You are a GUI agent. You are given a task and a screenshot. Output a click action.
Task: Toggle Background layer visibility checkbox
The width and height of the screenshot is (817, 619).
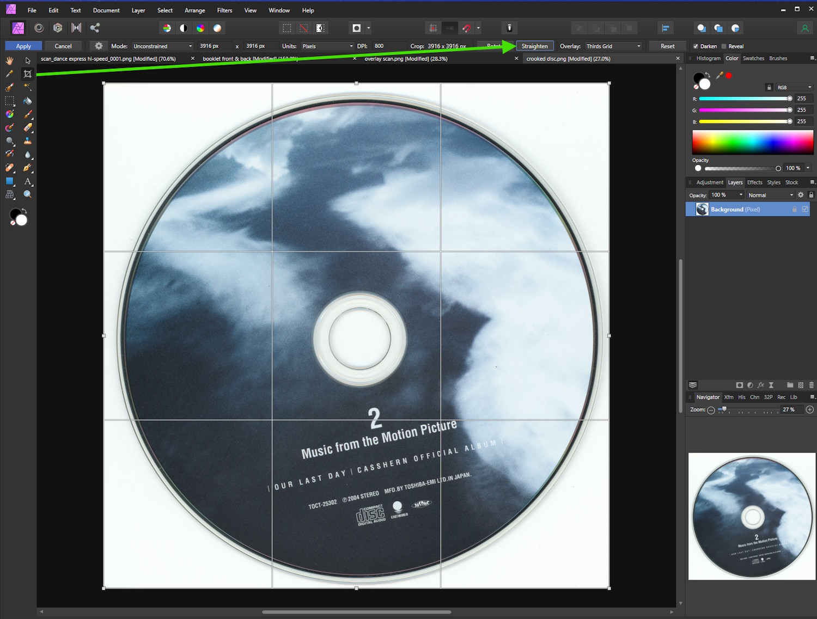[x=805, y=210]
